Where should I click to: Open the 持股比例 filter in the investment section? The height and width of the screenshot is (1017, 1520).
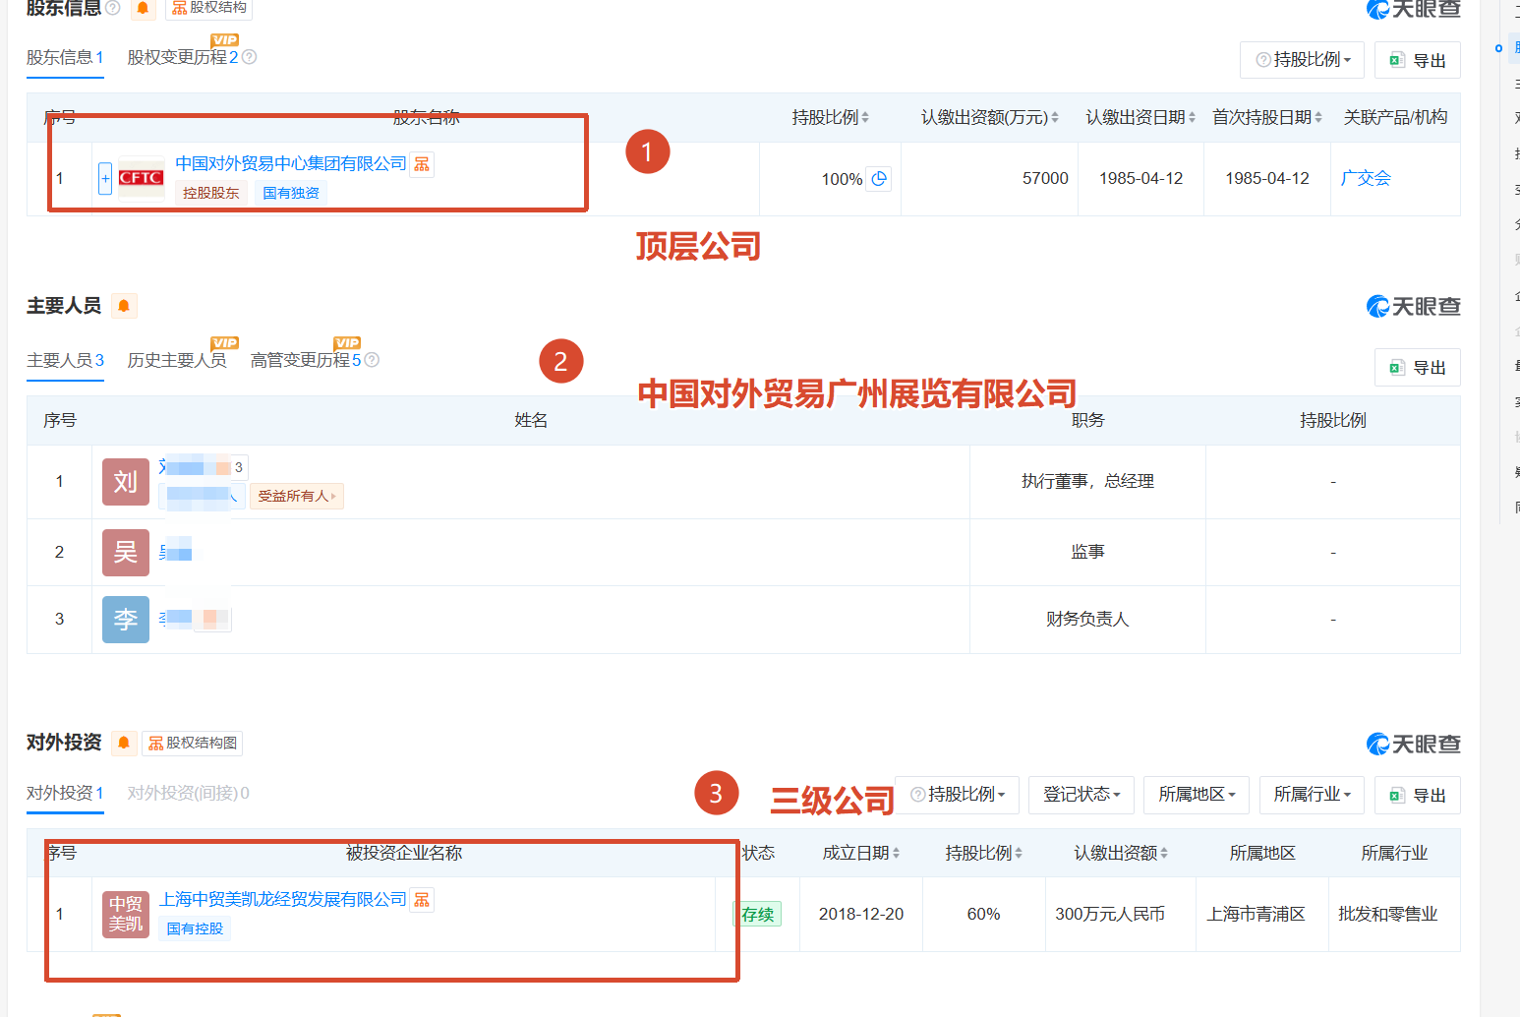(958, 795)
